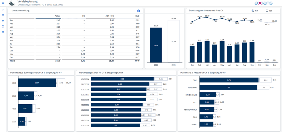Click the filter funnel icon
The width and height of the screenshot is (282, 132).
(x=3, y=21)
